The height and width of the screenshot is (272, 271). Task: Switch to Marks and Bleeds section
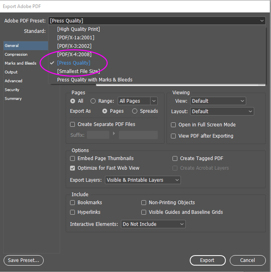26,63
